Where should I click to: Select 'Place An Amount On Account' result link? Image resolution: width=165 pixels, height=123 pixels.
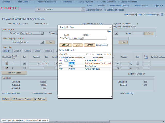[98, 63]
